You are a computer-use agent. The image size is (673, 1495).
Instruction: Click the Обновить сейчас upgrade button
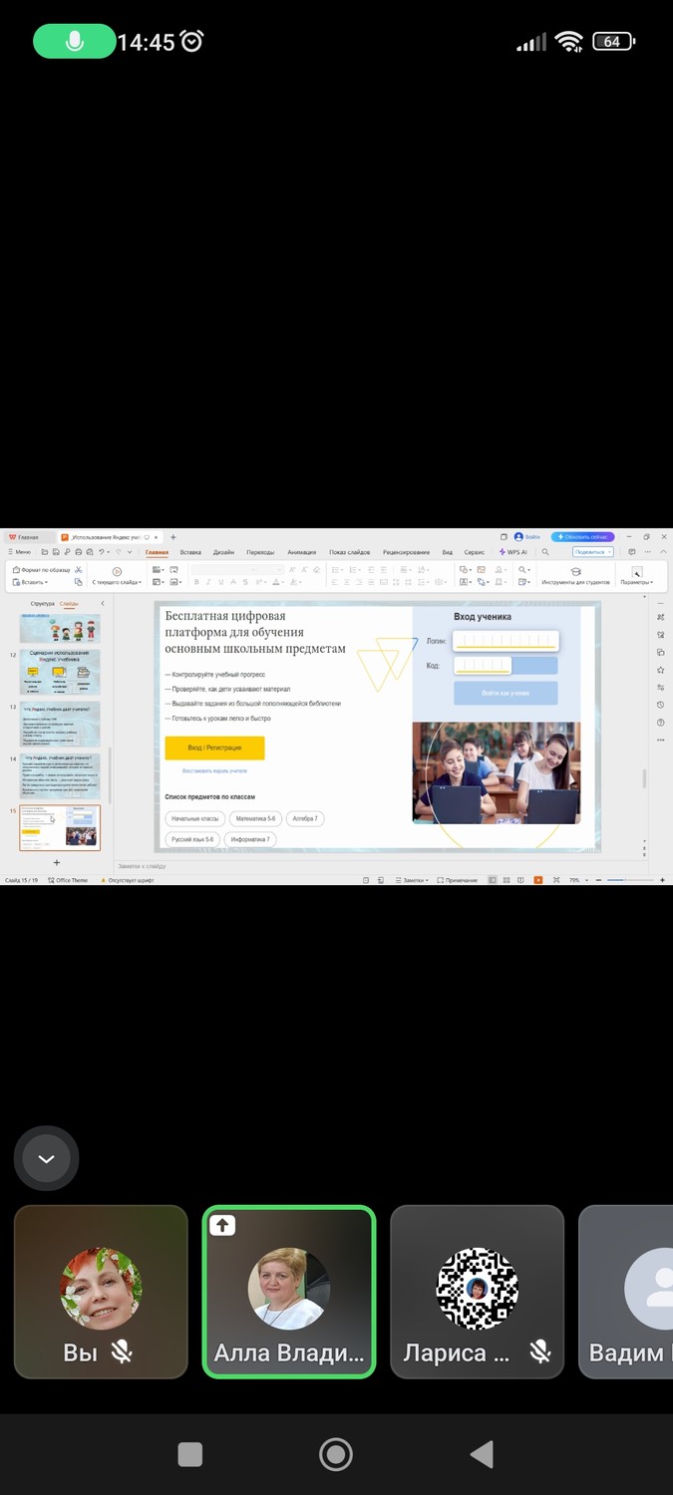click(x=584, y=537)
